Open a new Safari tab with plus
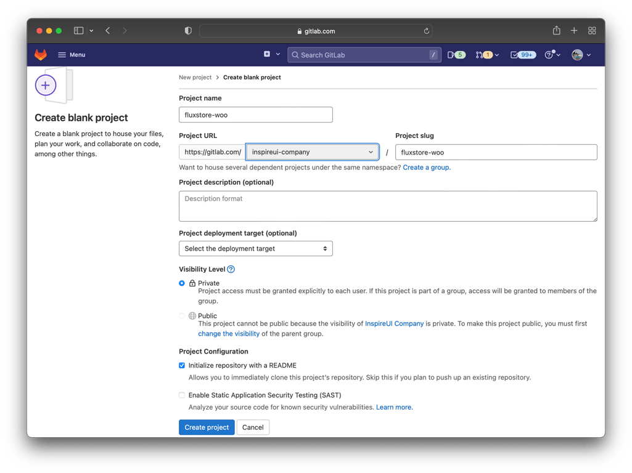The image size is (632, 473). [575, 31]
